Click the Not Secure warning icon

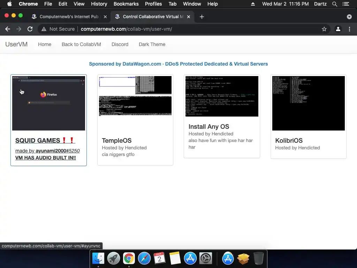click(x=44, y=29)
